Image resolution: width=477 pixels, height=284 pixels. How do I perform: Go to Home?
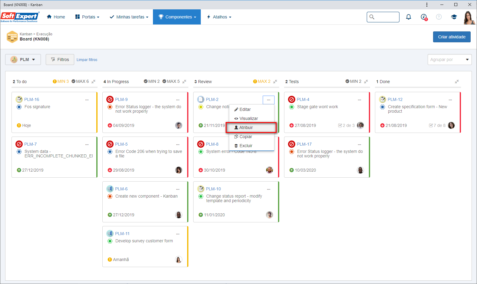coord(56,17)
